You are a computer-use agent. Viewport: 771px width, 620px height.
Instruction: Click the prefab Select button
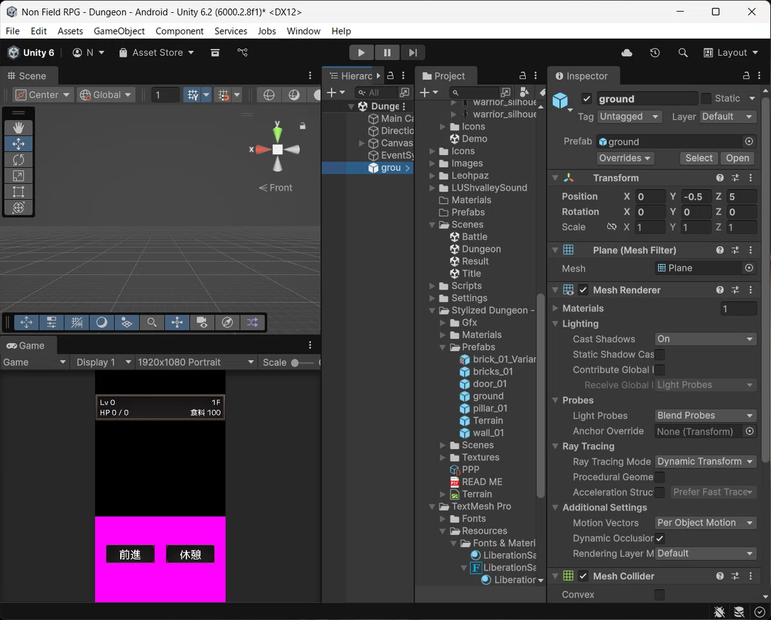(698, 158)
